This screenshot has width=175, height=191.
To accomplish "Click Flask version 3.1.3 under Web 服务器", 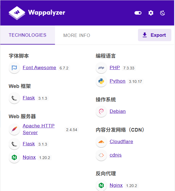I will [43, 144].
